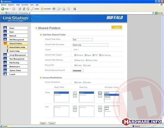Click the Refresh page icon
The height and width of the screenshot is (128, 164).
[x=24, y=9]
